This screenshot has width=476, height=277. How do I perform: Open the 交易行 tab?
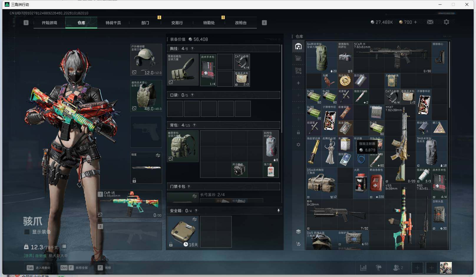(x=177, y=23)
